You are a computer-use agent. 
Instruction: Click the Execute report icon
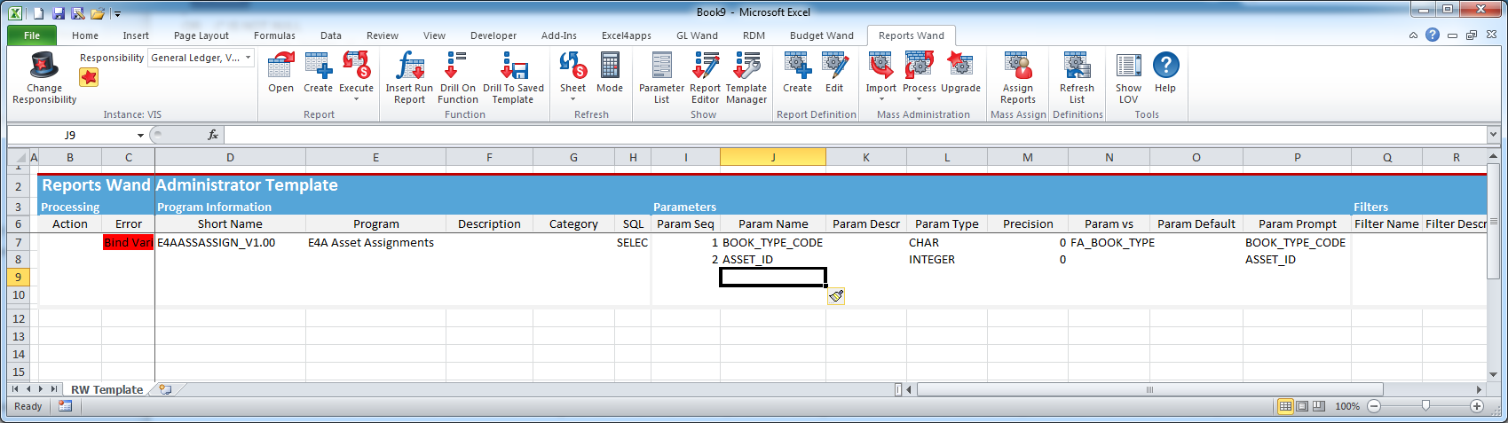click(356, 66)
